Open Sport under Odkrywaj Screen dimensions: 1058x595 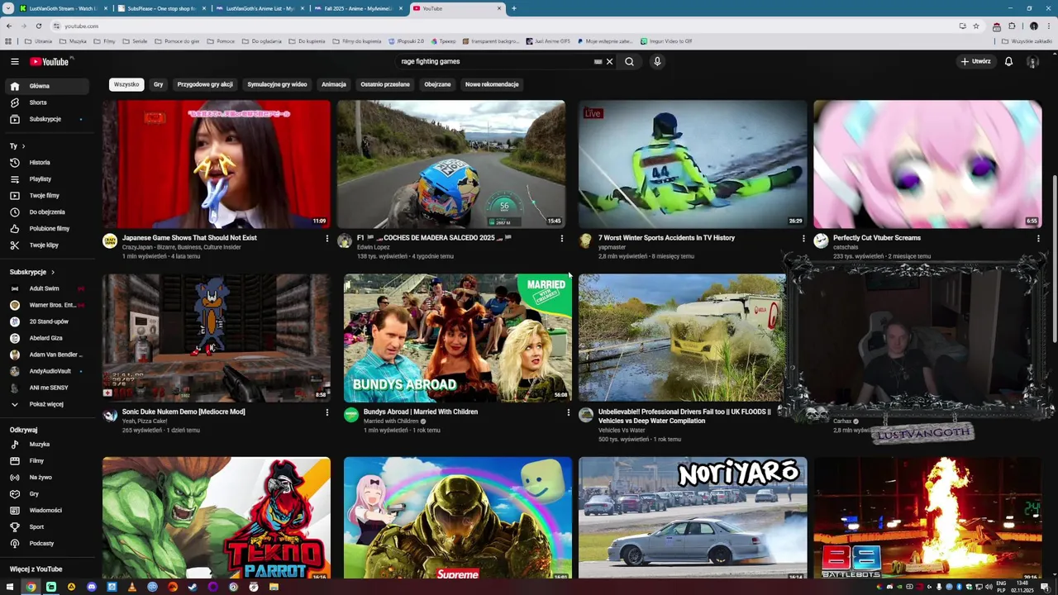(x=46, y=527)
